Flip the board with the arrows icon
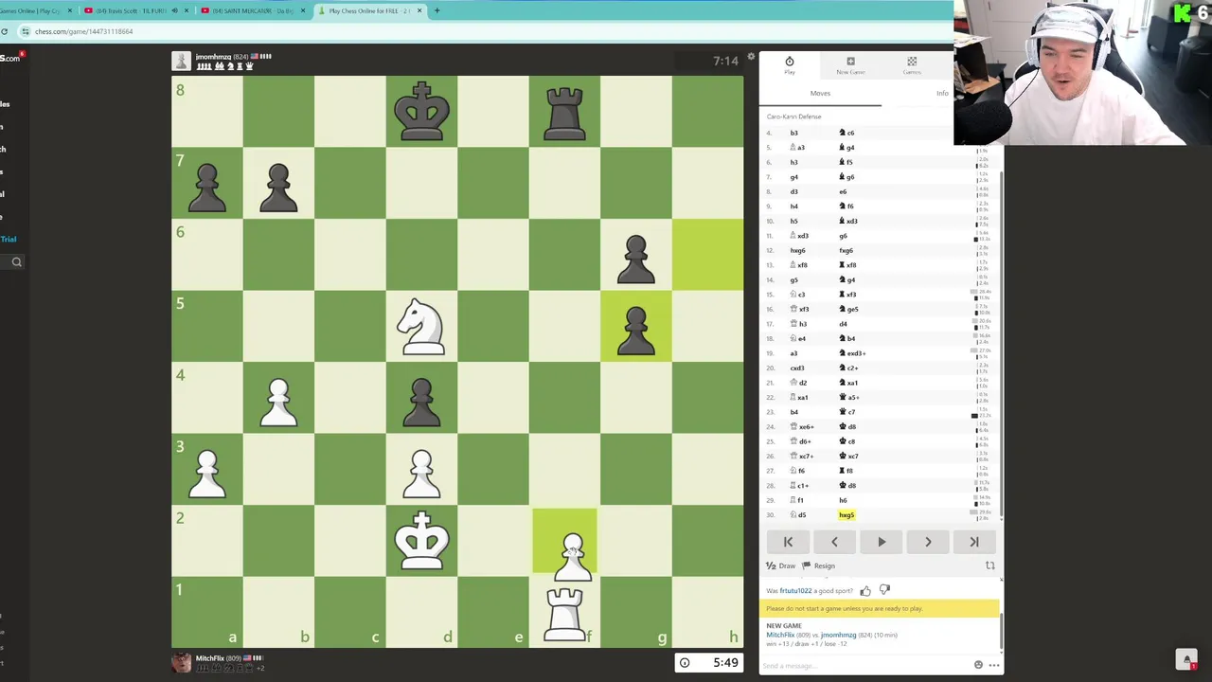The width and height of the screenshot is (1212, 682). pos(989,565)
